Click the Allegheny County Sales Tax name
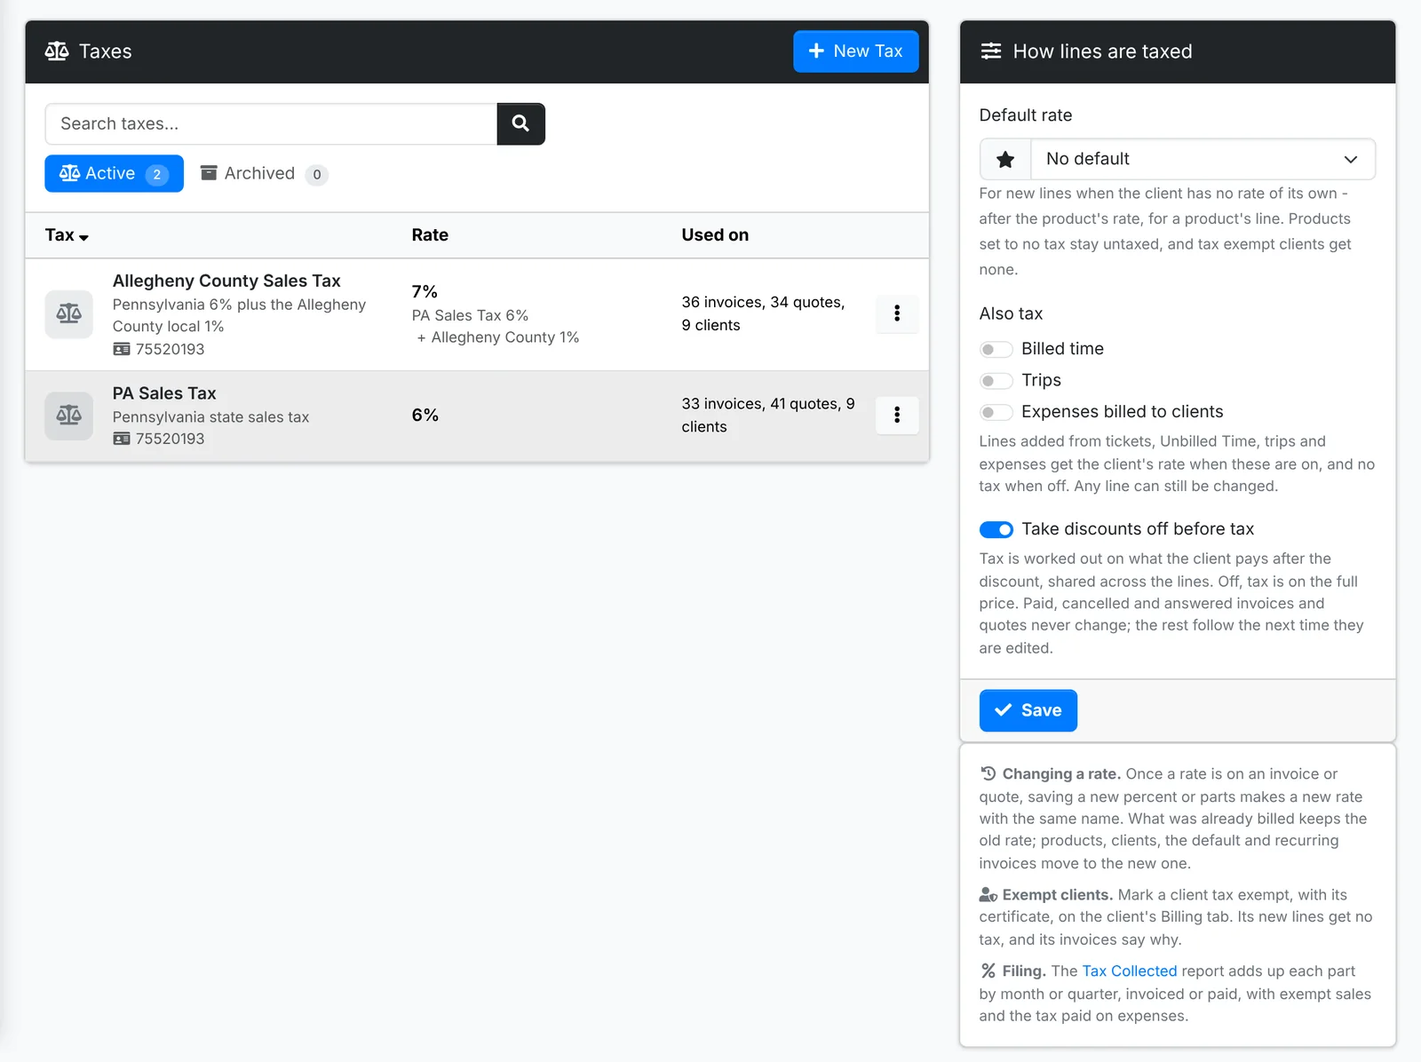 (x=226, y=281)
